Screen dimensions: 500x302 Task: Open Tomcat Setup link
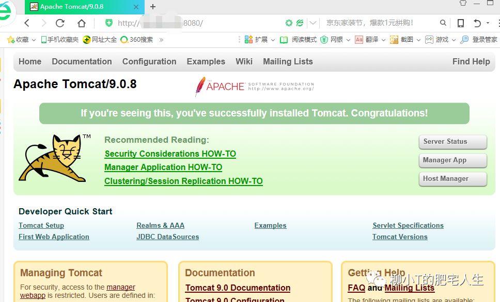41,225
